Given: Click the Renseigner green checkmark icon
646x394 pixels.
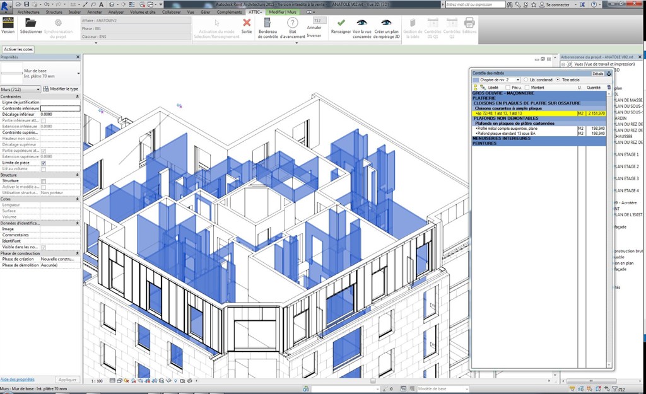Looking at the screenshot, I should pyautogui.click(x=341, y=23).
